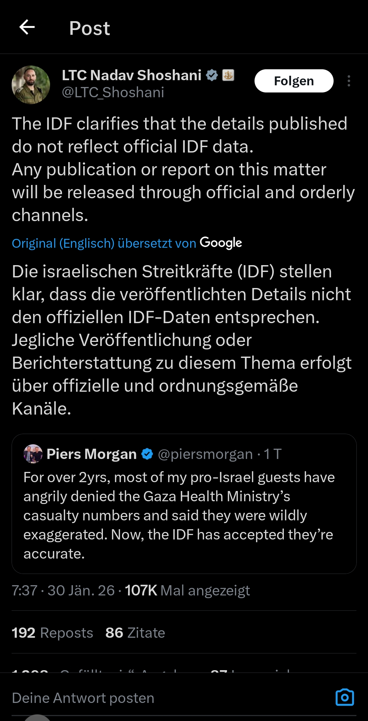Open Nadav Shoshani's profile picture

click(x=31, y=85)
